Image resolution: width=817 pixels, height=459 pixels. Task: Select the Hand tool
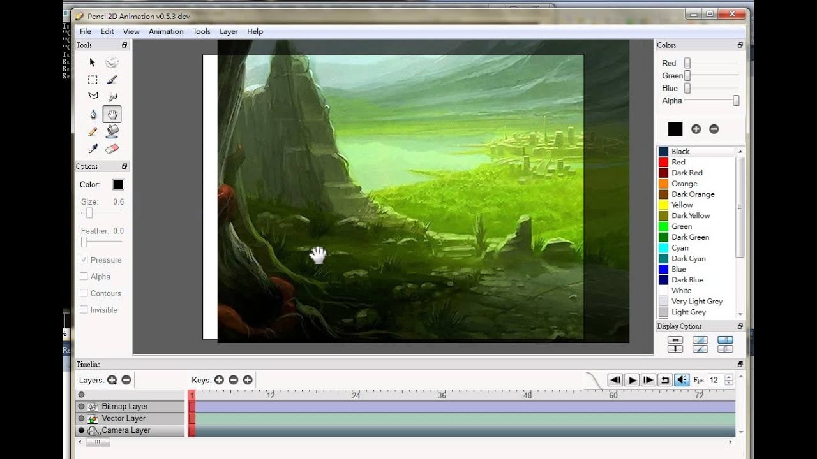coord(112,113)
